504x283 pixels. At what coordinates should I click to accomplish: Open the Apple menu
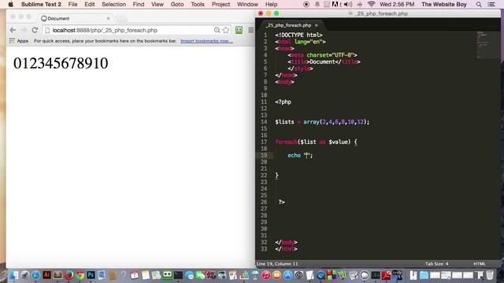10,4
